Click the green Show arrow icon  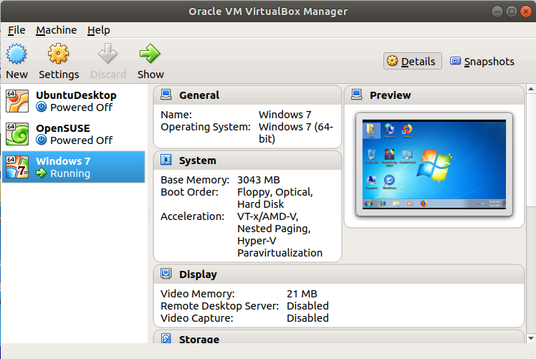click(150, 54)
